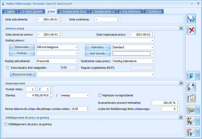Viewport: 202px width, 139px height.
Task: Click the Przyczyna zwol. button
Action: (x=23, y=74)
